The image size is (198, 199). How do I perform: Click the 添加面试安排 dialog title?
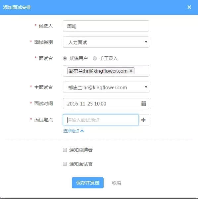pyautogui.click(x=17, y=7)
